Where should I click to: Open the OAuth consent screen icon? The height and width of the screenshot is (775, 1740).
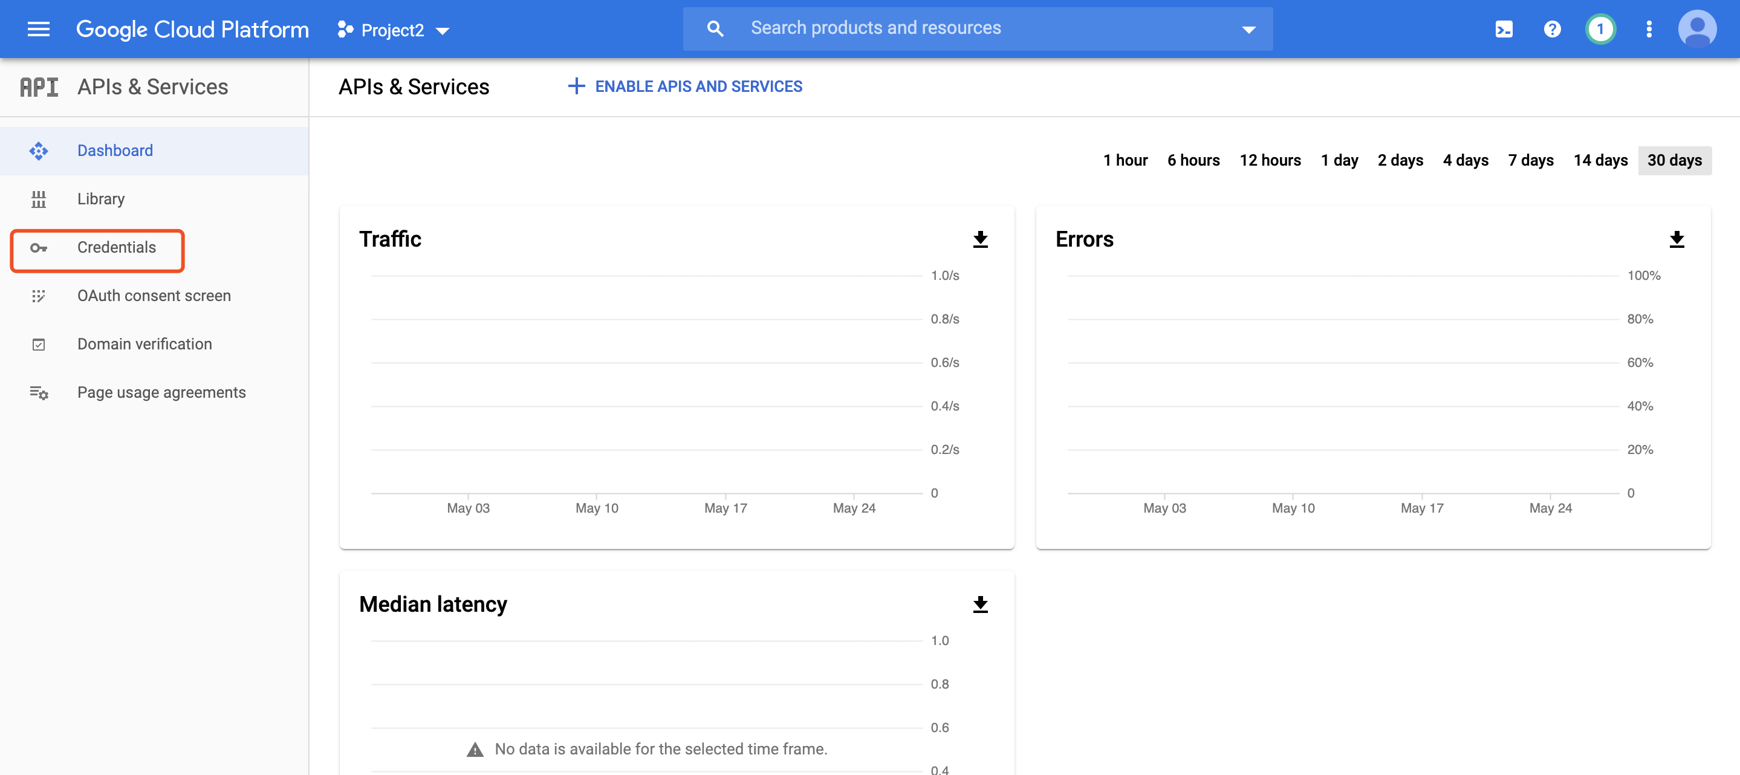click(x=39, y=295)
